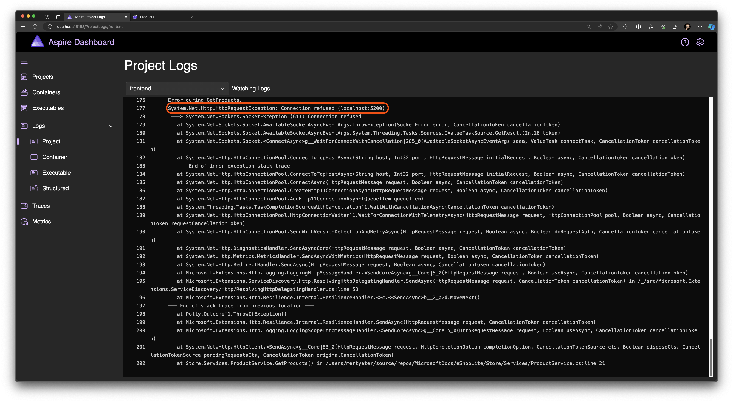Image resolution: width=733 pixels, height=402 pixels.
Task: Click the read aloud icon in address bar
Action: click(x=600, y=26)
